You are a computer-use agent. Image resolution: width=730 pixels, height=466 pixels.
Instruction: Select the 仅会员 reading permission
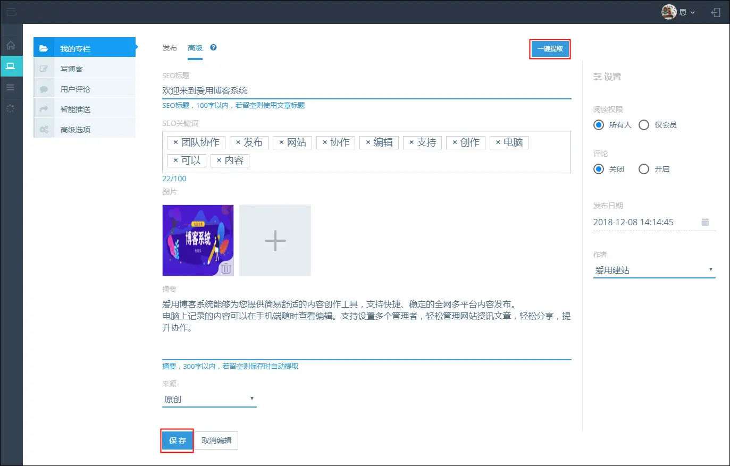coord(644,125)
